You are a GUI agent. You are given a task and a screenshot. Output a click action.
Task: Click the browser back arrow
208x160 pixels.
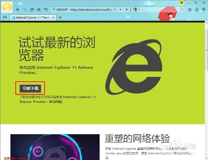pos(18,10)
